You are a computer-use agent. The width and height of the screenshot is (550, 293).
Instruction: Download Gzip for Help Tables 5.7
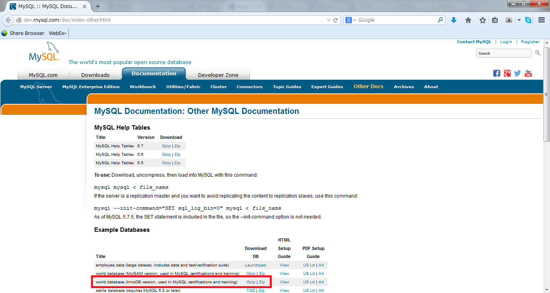[166, 146]
